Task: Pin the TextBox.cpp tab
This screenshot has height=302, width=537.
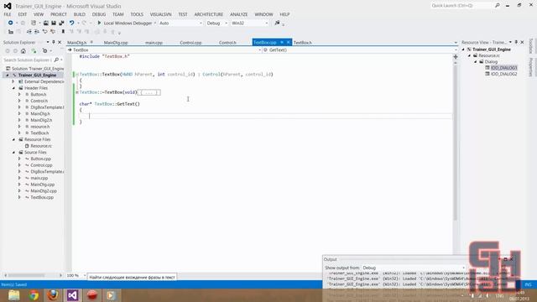Action: click(282, 43)
